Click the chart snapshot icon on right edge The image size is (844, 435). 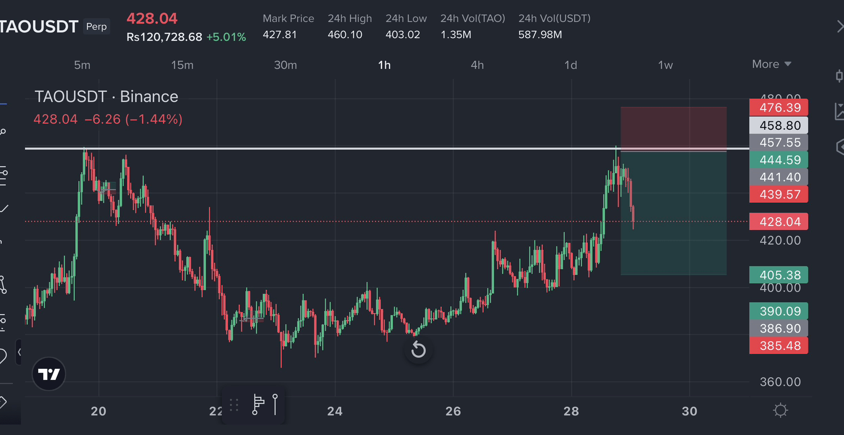click(839, 111)
